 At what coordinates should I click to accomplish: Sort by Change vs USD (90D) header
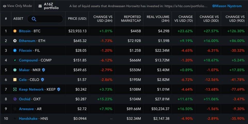(235, 19)
